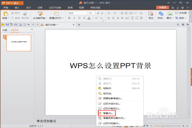Increase font size with larger A
192x128 pixels.
tap(98, 13)
